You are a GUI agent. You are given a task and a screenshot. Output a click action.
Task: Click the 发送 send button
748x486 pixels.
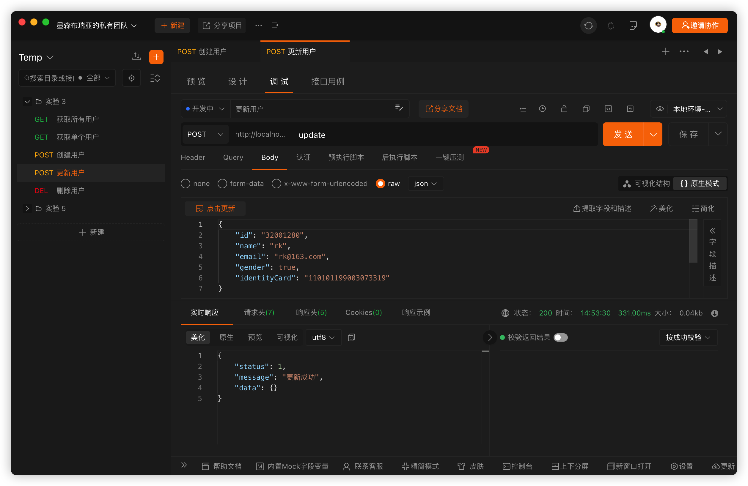(x=623, y=134)
